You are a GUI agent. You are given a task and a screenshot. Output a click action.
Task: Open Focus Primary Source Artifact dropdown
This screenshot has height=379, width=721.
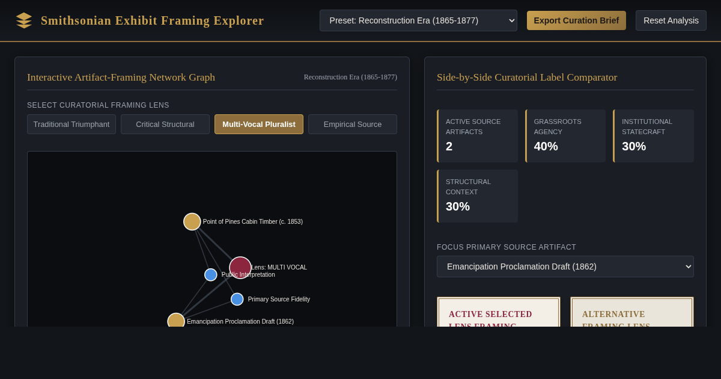[565, 267]
